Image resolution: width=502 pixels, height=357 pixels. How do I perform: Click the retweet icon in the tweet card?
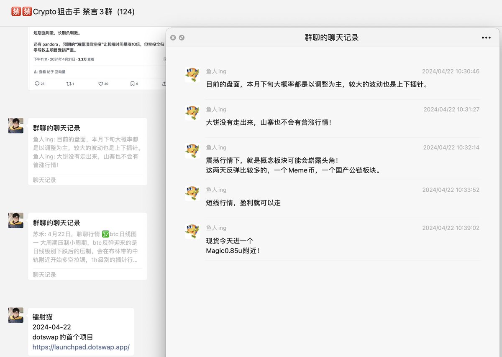(69, 84)
